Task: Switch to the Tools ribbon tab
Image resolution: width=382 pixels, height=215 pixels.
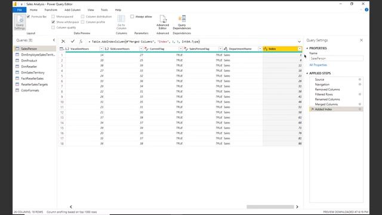Action: (x=104, y=10)
